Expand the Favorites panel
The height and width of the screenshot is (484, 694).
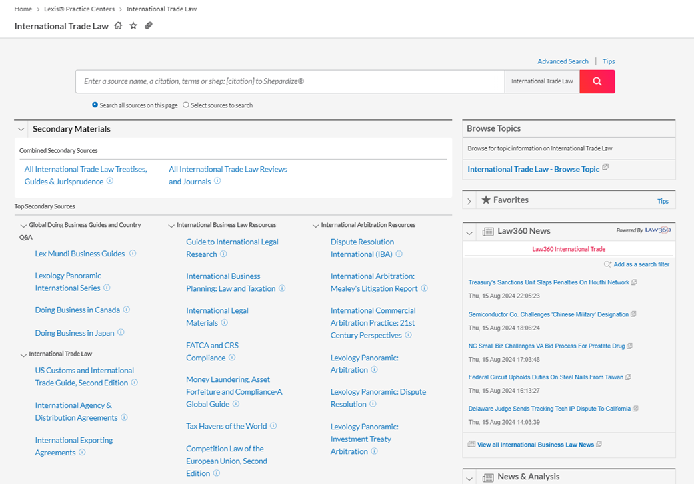point(469,201)
